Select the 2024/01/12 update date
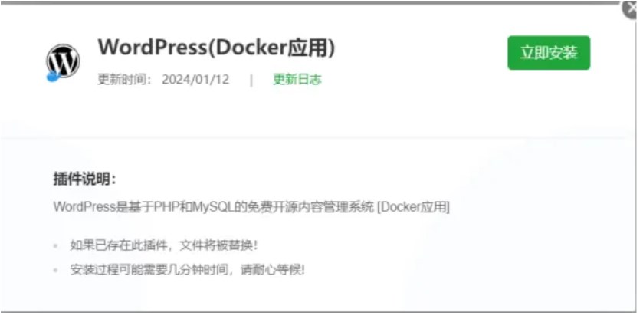 (195, 79)
